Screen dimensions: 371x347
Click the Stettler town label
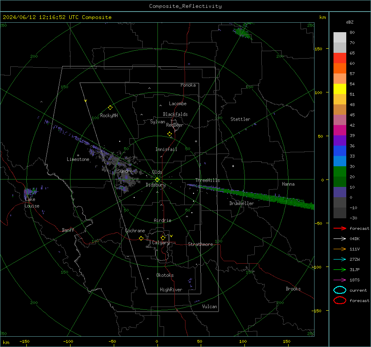coord(240,119)
